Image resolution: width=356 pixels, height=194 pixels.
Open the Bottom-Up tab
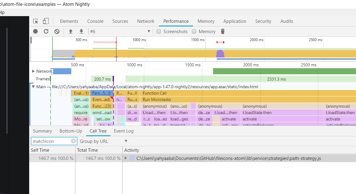pyautogui.click(x=71, y=131)
